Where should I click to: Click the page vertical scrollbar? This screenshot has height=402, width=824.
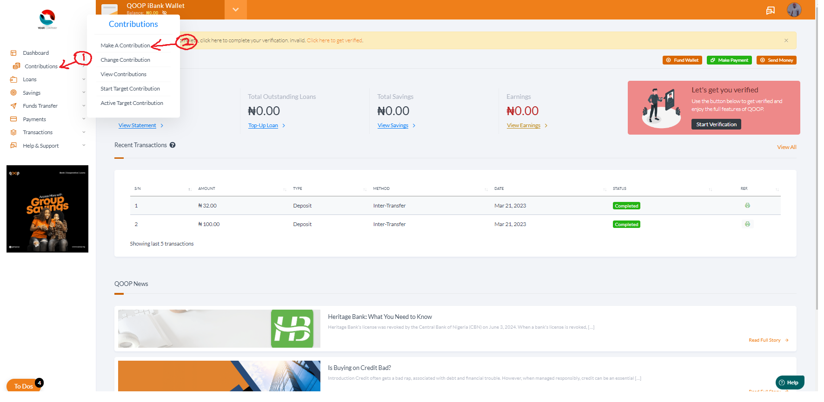coord(817,158)
